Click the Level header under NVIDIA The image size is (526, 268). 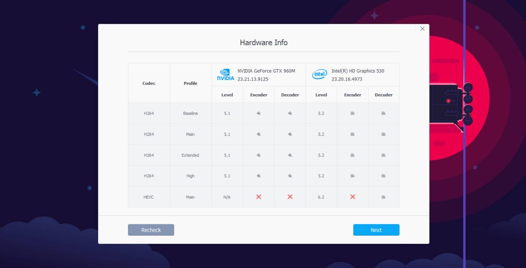click(227, 95)
